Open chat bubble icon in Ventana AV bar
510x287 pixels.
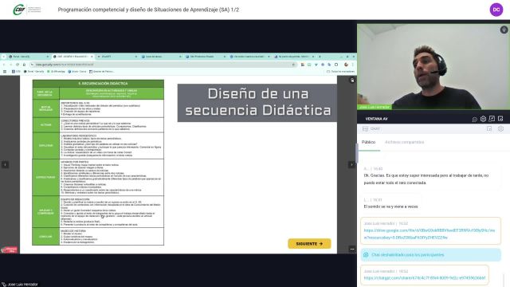click(x=475, y=119)
